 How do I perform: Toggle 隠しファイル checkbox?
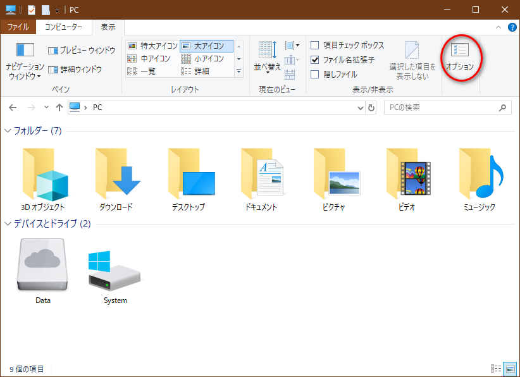tap(314, 74)
